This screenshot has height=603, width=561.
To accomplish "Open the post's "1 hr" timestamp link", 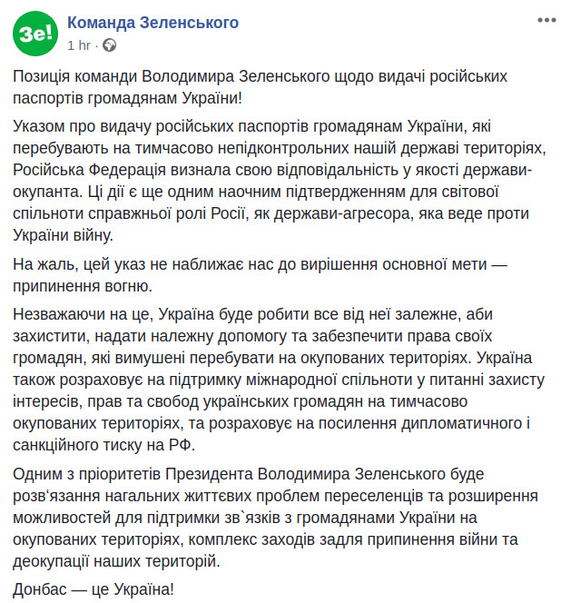I will pos(78,44).
